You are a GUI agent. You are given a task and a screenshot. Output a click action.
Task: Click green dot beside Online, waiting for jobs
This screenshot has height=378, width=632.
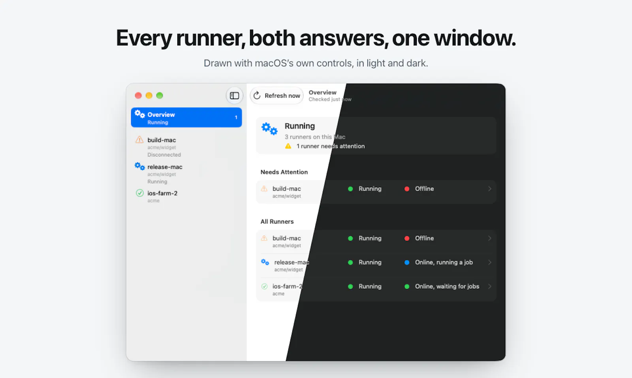coord(407,286)
